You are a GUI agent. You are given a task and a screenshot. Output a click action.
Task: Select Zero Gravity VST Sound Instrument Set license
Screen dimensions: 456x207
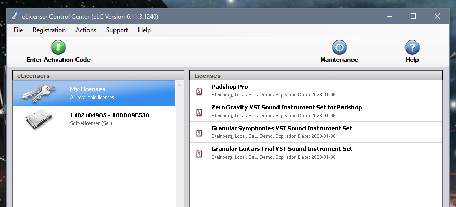316,112
